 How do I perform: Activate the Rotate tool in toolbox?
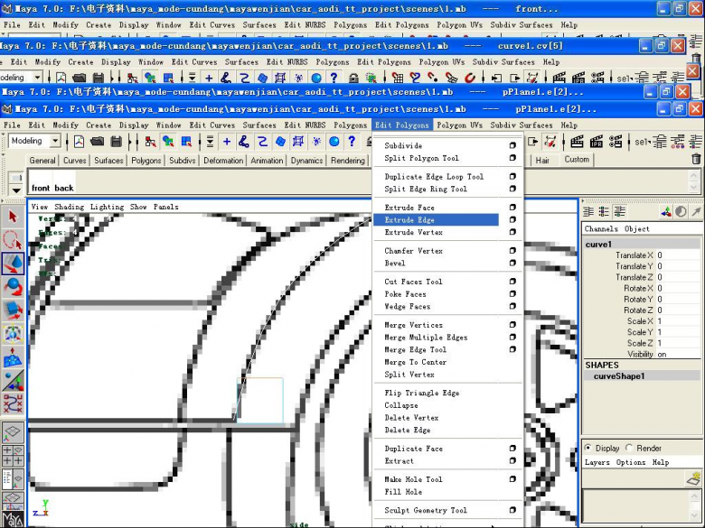[13, 287]
